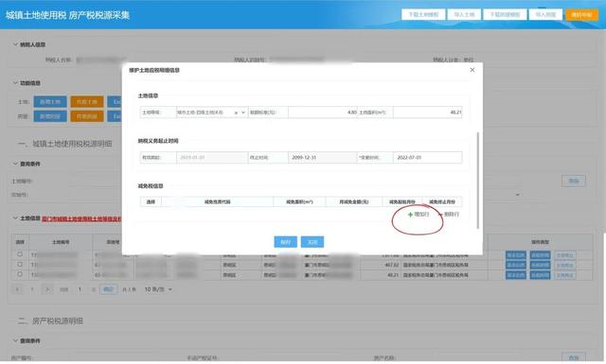Click the download property template header button
This screenshot has height=364, width=606.
click(x=505, y=15)
